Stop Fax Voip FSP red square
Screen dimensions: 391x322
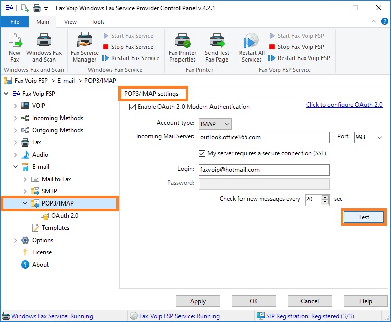[x=272, y=47]
